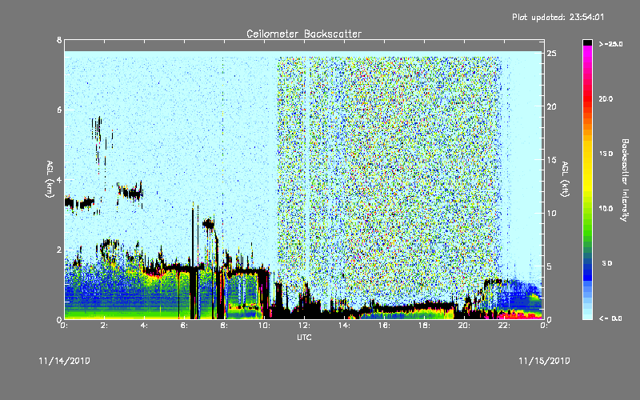Image resolution: width=640 pixels, height=400 pixels.
Task: Click x-axis tick label '18:'
Action: 424,326
